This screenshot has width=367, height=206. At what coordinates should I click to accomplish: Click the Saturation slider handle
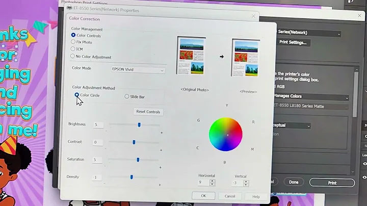click(x=138, y=160)
